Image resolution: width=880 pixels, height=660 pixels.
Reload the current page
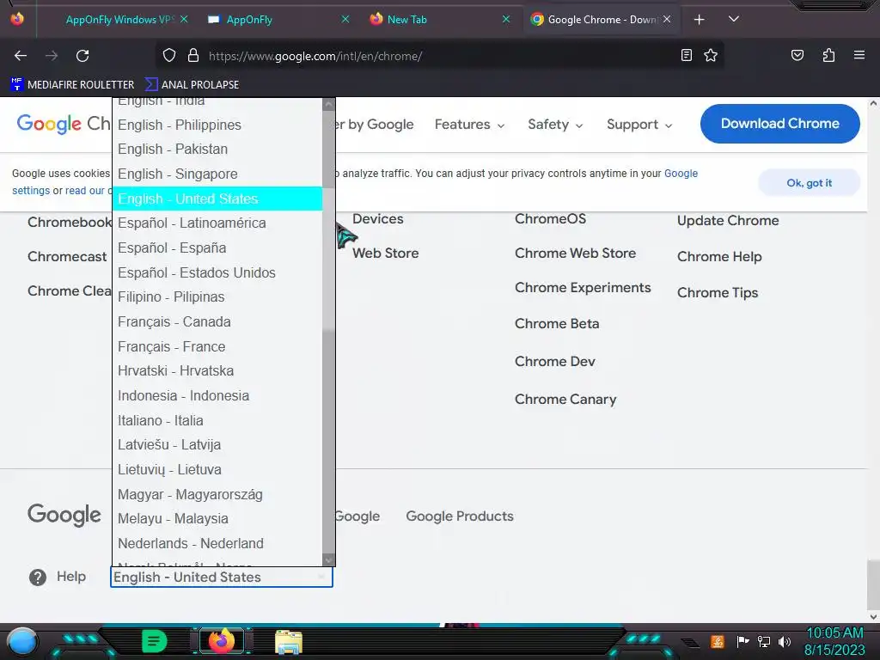82,56
